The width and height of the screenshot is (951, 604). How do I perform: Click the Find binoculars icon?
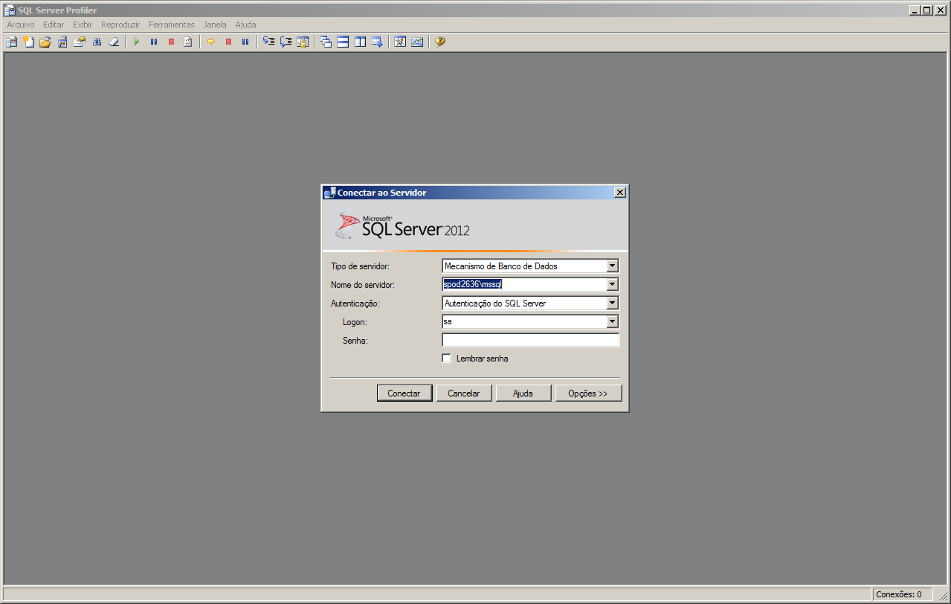click(x=97, y=42)
